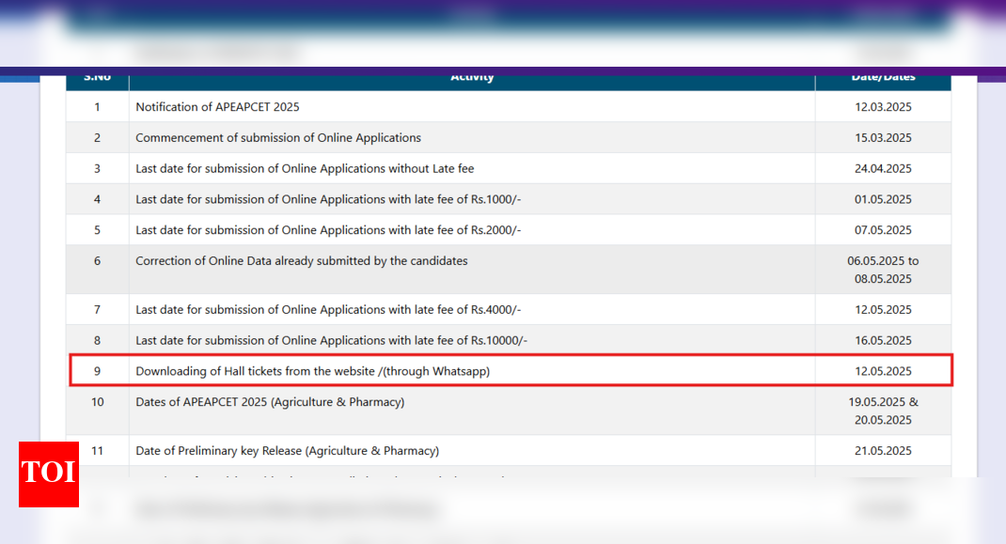This screenshot has width=1006, height=544.
Task: Click the Date of Preliminary key Release row
Action: (287, 451)
